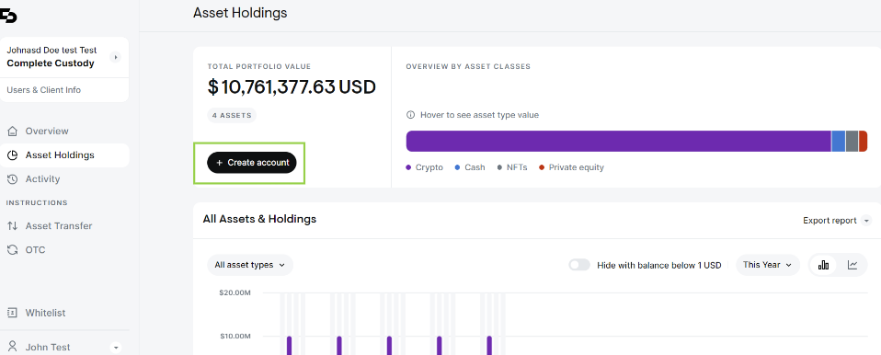This screenshot has height=355, width=881.
Task: Switch to bar chart view icon
Action: [824, 265]
